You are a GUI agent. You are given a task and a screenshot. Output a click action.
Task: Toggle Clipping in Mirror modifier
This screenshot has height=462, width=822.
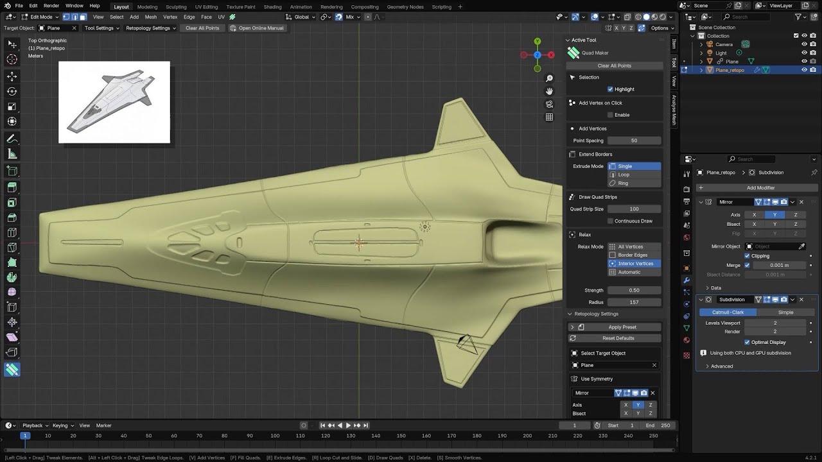[747, 255]
